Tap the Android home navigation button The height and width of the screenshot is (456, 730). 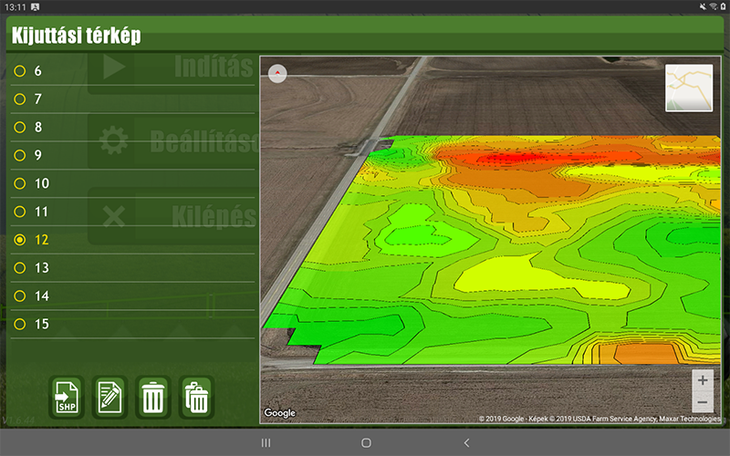(x=366, y=442)
